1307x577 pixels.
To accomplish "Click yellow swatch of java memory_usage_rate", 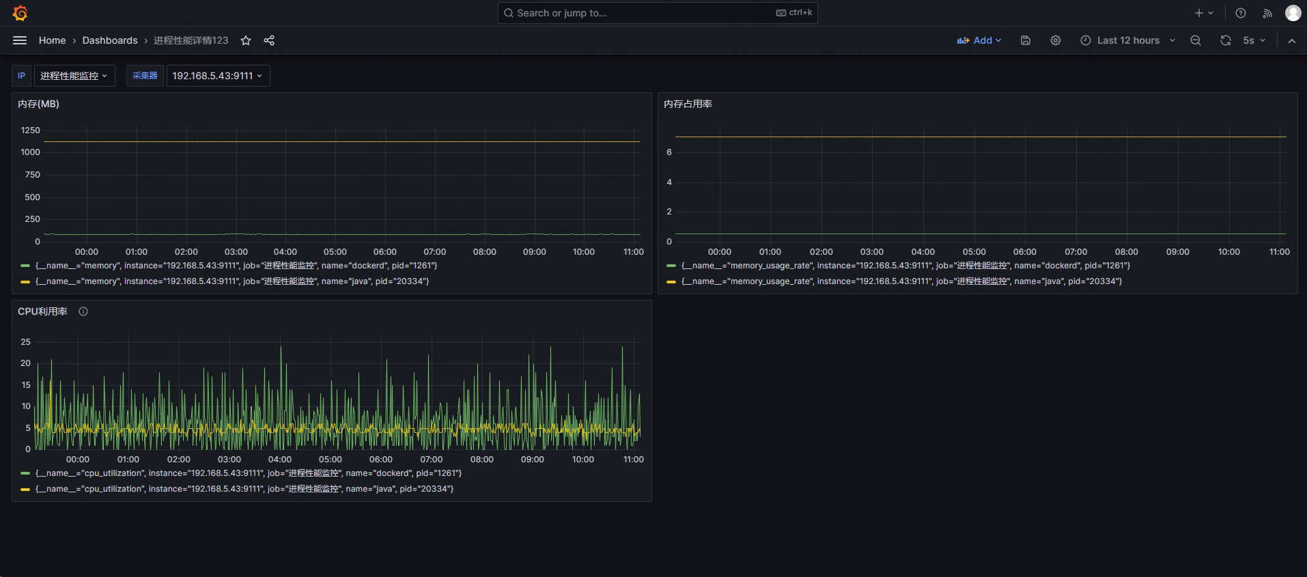I will click(x=671, y=281).
